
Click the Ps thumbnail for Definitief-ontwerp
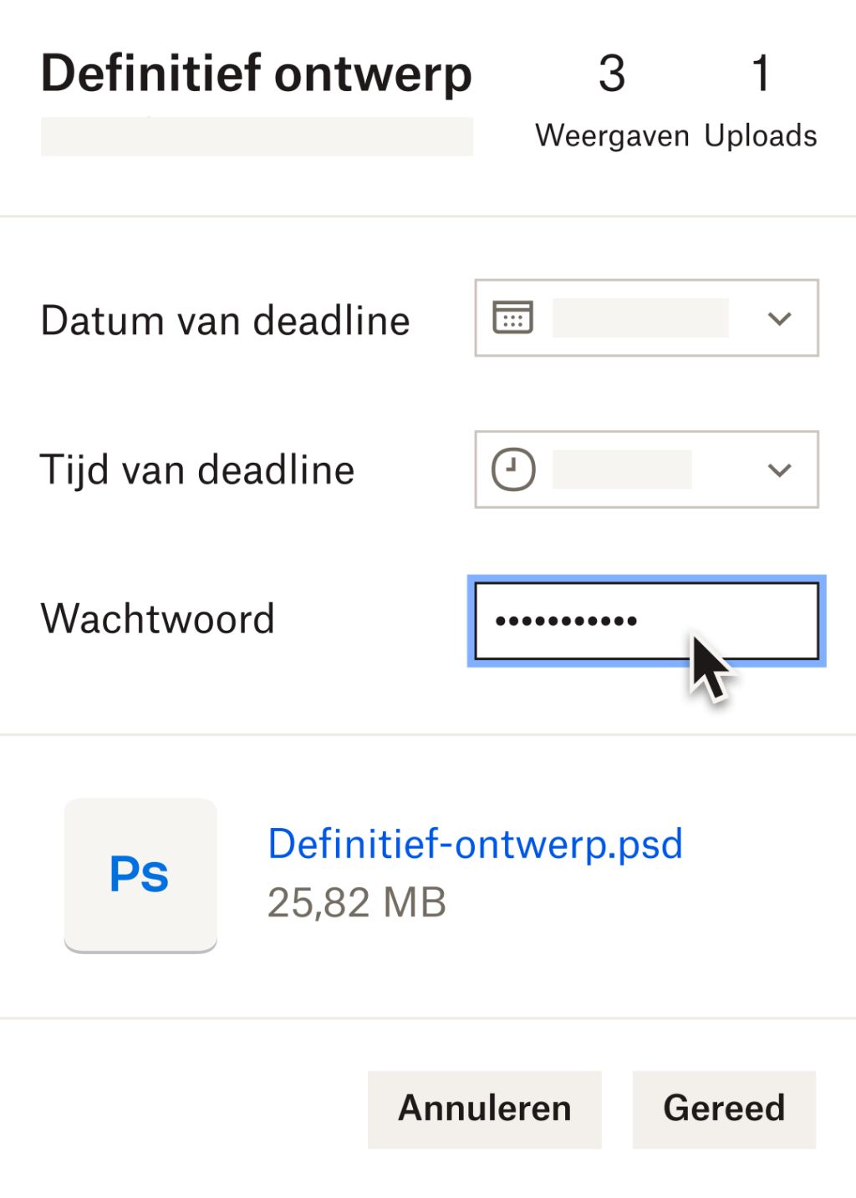pos(140,874)
